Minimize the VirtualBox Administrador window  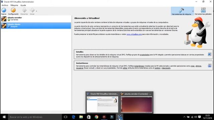pos(196,2)
